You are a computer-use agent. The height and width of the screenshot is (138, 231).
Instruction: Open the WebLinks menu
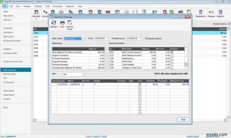tap(70, 6)
